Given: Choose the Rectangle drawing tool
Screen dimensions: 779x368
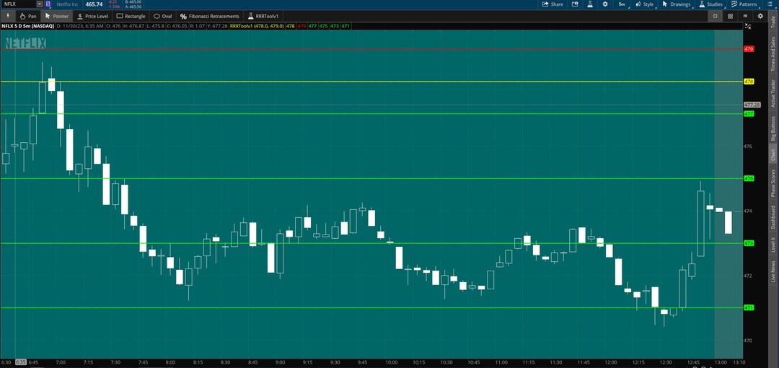Looking at the screenshot, I should tap(131, 16).
